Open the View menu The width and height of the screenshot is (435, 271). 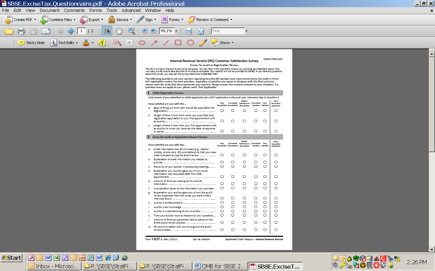(30, 11)
